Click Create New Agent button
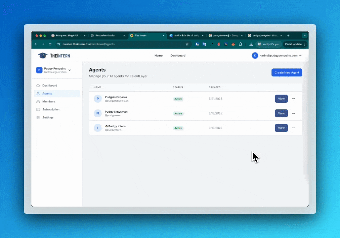The image size is (340, 238). click(287, 73)
